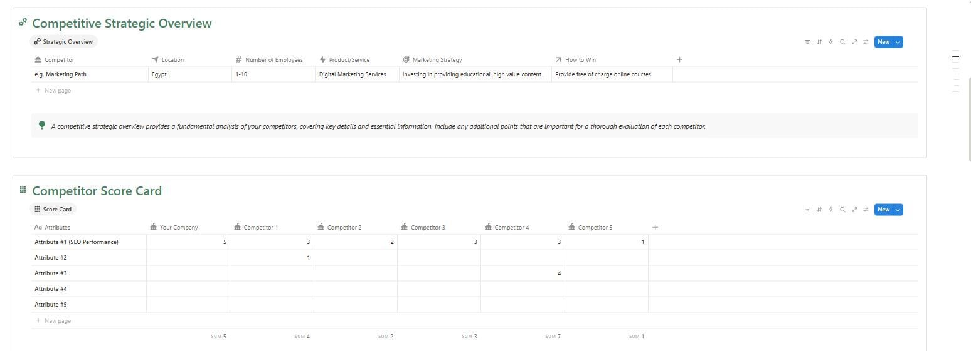Open Score Card database as full page

pos(854,210)
